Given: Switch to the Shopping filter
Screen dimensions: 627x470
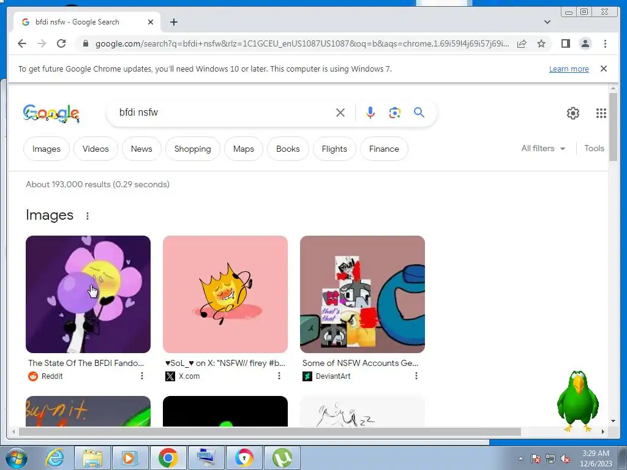Looking at the screenshot, I should tap(192, 149).
